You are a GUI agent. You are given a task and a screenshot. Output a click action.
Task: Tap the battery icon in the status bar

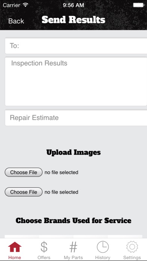pos(139,5)
